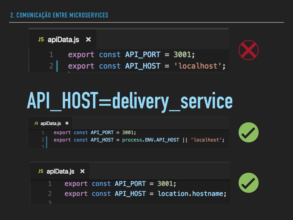This screenshot has height=220, width=293.
Task: Select the top apiData.js editor tab
Action: pos(63,40)
